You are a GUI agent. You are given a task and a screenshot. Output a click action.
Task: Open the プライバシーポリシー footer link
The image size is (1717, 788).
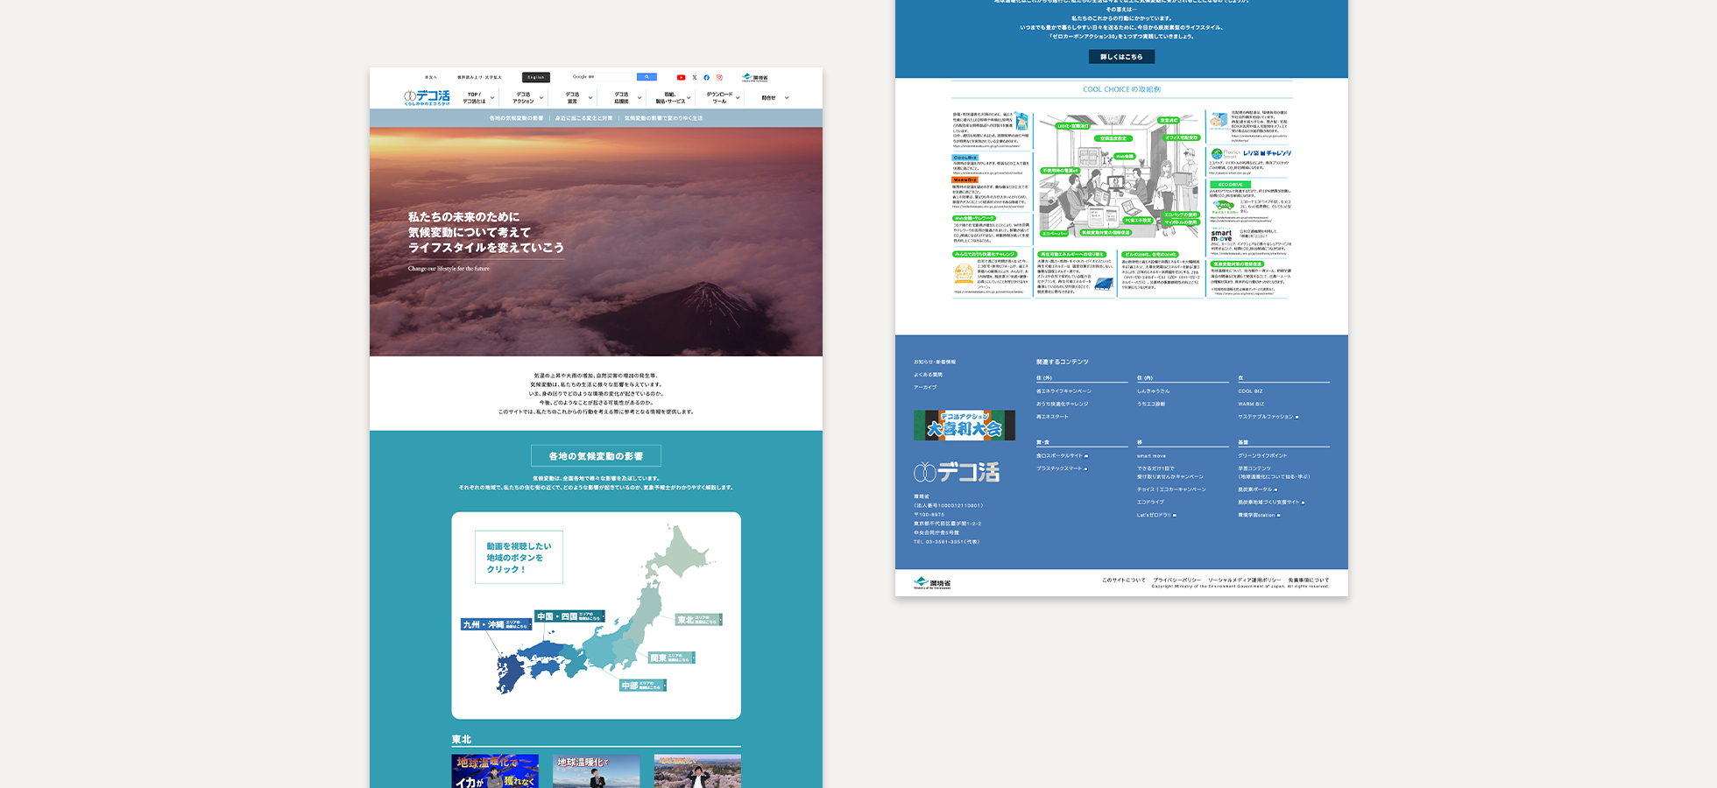tap(1177, 580)
